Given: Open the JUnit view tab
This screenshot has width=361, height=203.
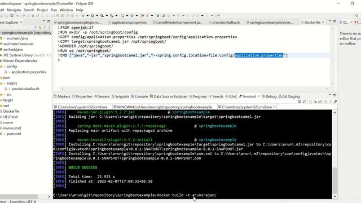Looking at the screenshot, I should (231, 96).
